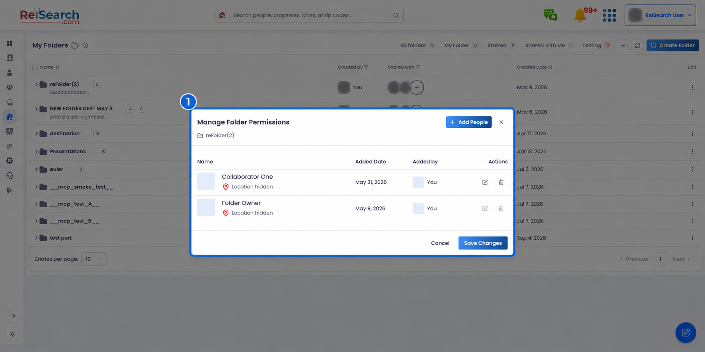Click the help icon beside My Folders

pos(85,45)
